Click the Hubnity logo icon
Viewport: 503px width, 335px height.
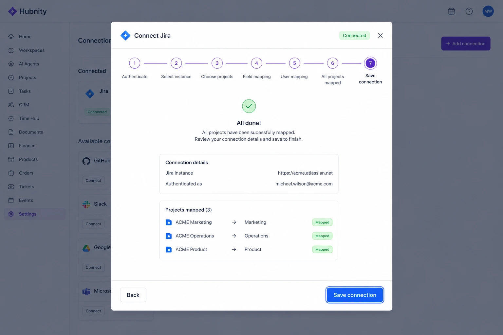[x=12, y=11]
